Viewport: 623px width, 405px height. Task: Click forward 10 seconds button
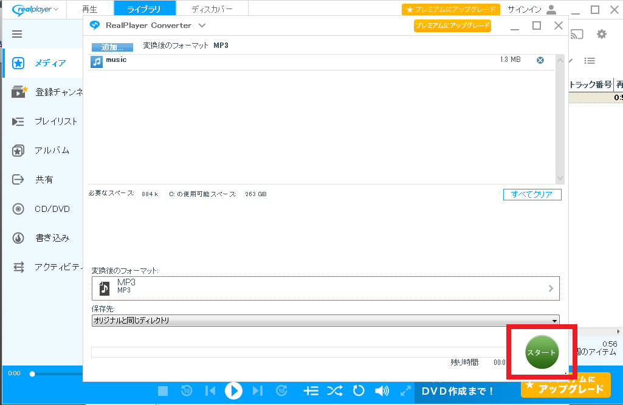coord(281,390)
